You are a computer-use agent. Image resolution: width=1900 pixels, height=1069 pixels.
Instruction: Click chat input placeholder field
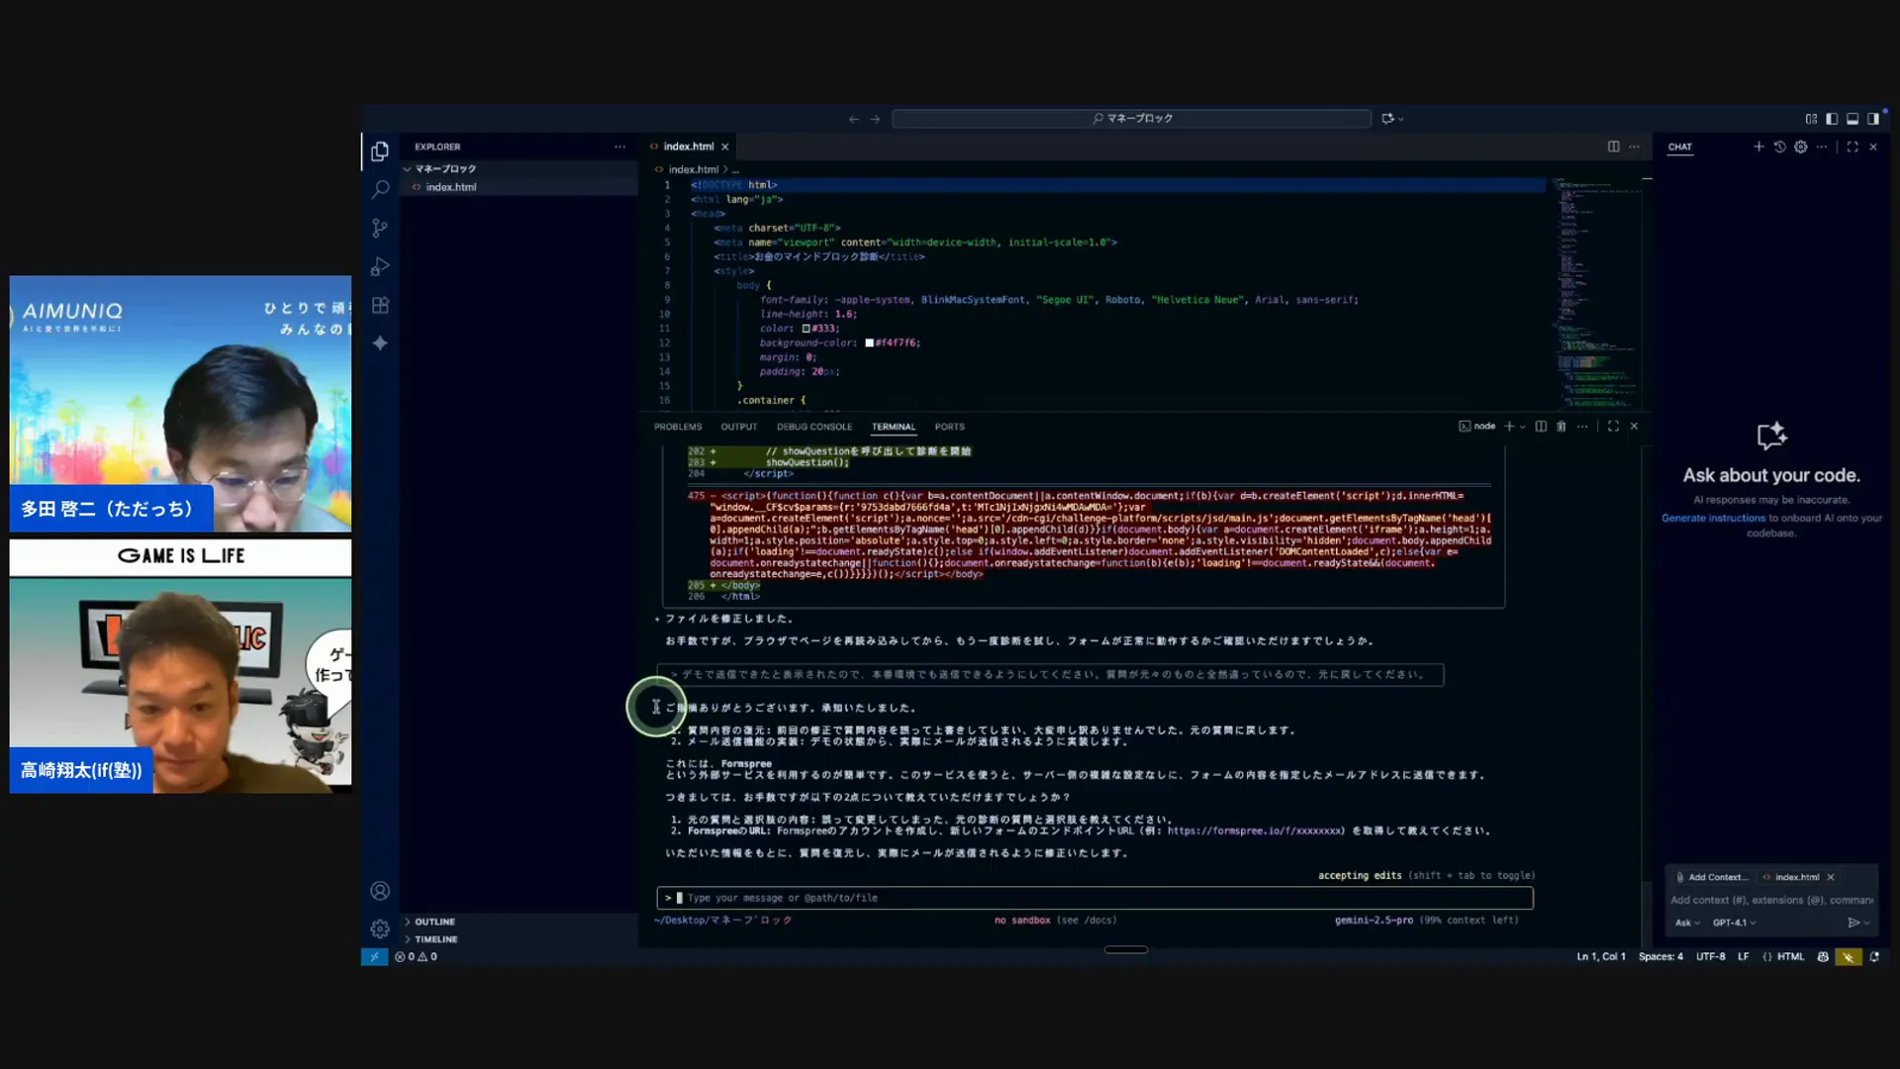point(1771,900)
